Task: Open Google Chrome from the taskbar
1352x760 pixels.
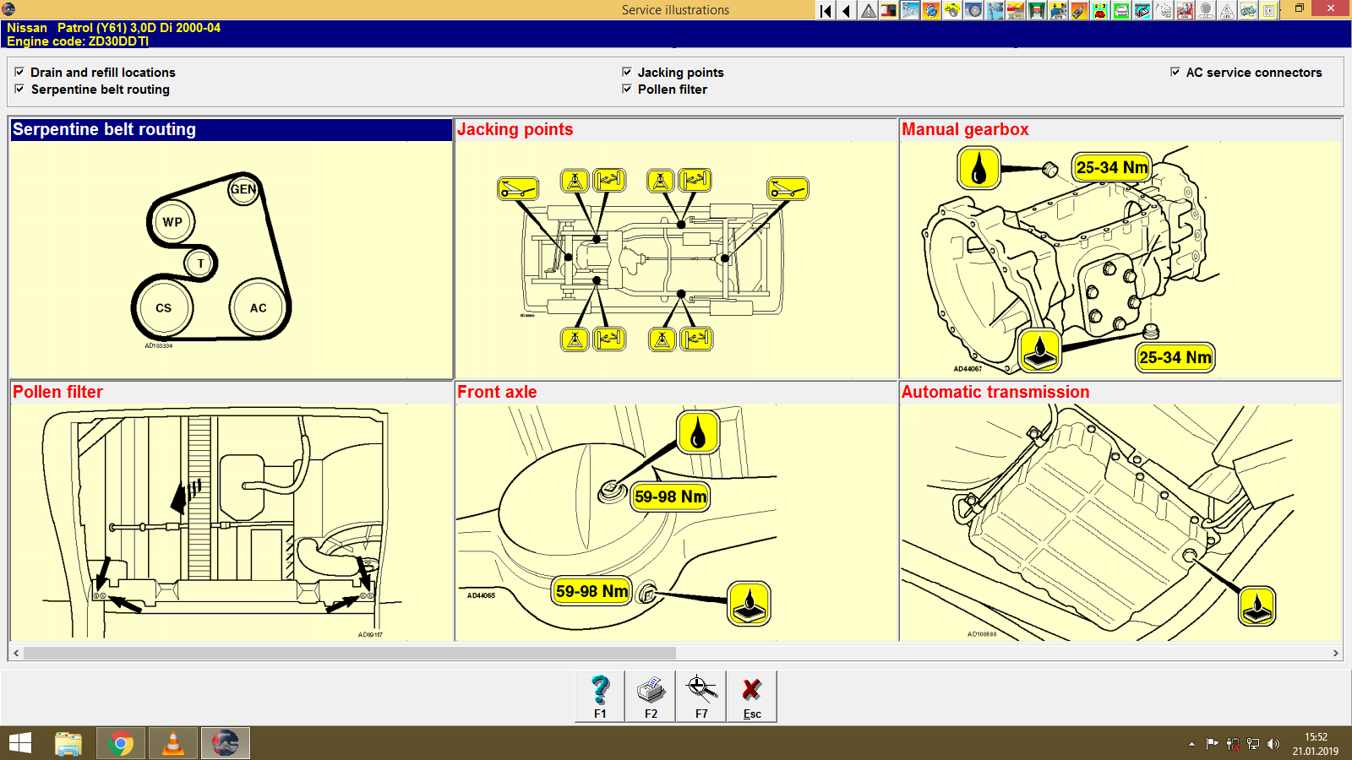Action: pos(121,744)
